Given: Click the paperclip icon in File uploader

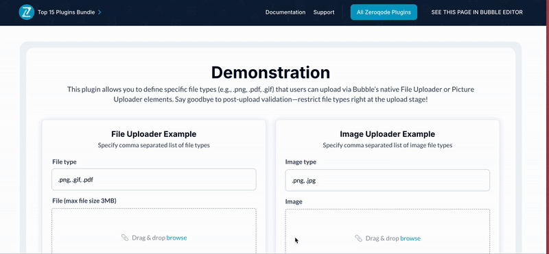Looking at the screenshot, I should (125, 238).
